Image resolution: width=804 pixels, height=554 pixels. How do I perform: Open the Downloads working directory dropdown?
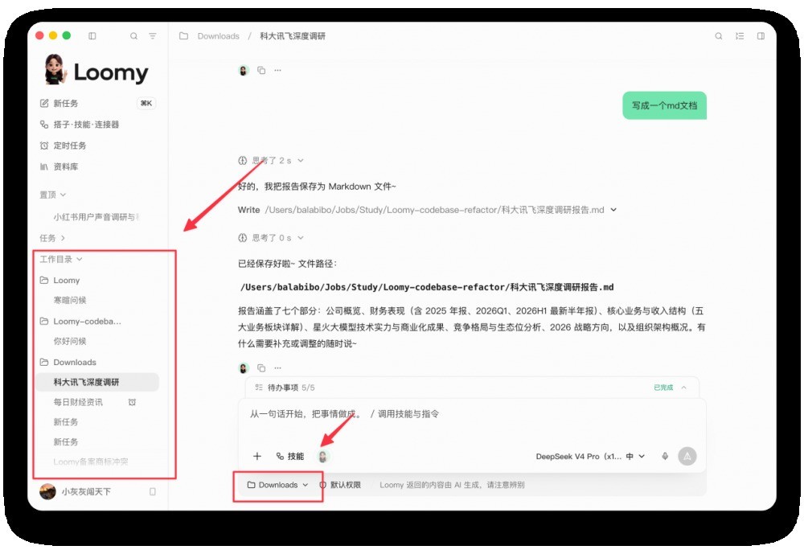tap(278, 485)
